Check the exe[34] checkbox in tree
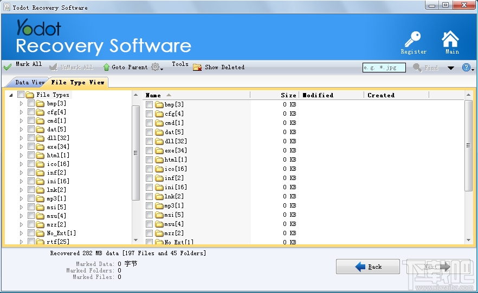Image resolution: width=478 pixels, height=293 pixels. click(x=31, y=146)
